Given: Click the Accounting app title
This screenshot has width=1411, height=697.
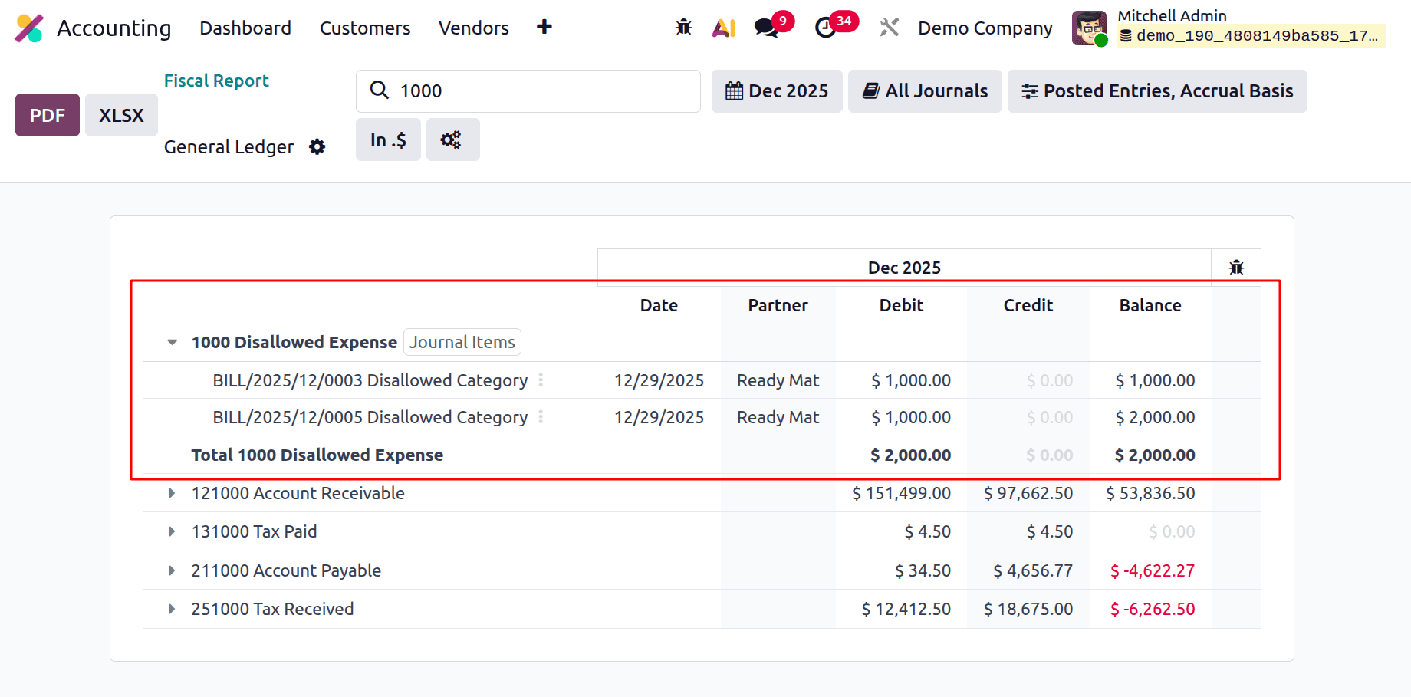Looking at the screenshot, I should 114,28.
